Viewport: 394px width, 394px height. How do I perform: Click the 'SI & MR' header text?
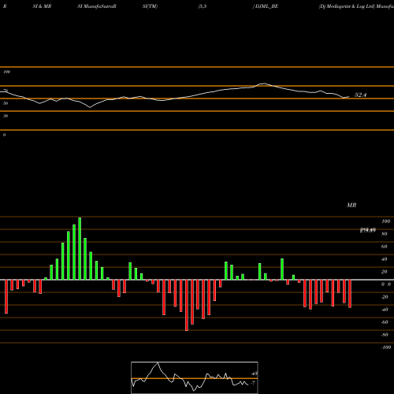[x=42, y=6]
